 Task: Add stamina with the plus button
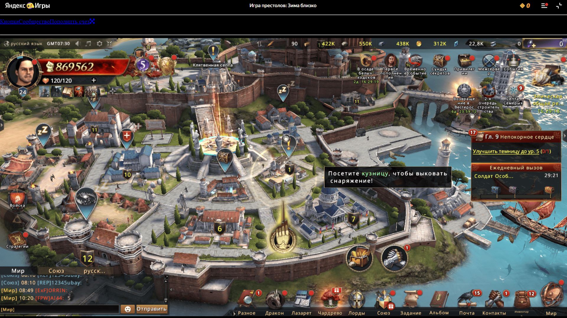[x=94, y=80]
